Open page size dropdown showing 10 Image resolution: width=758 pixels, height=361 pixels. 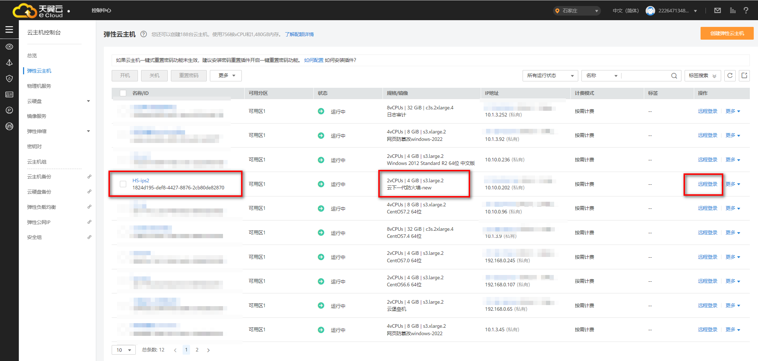[123, 350]
